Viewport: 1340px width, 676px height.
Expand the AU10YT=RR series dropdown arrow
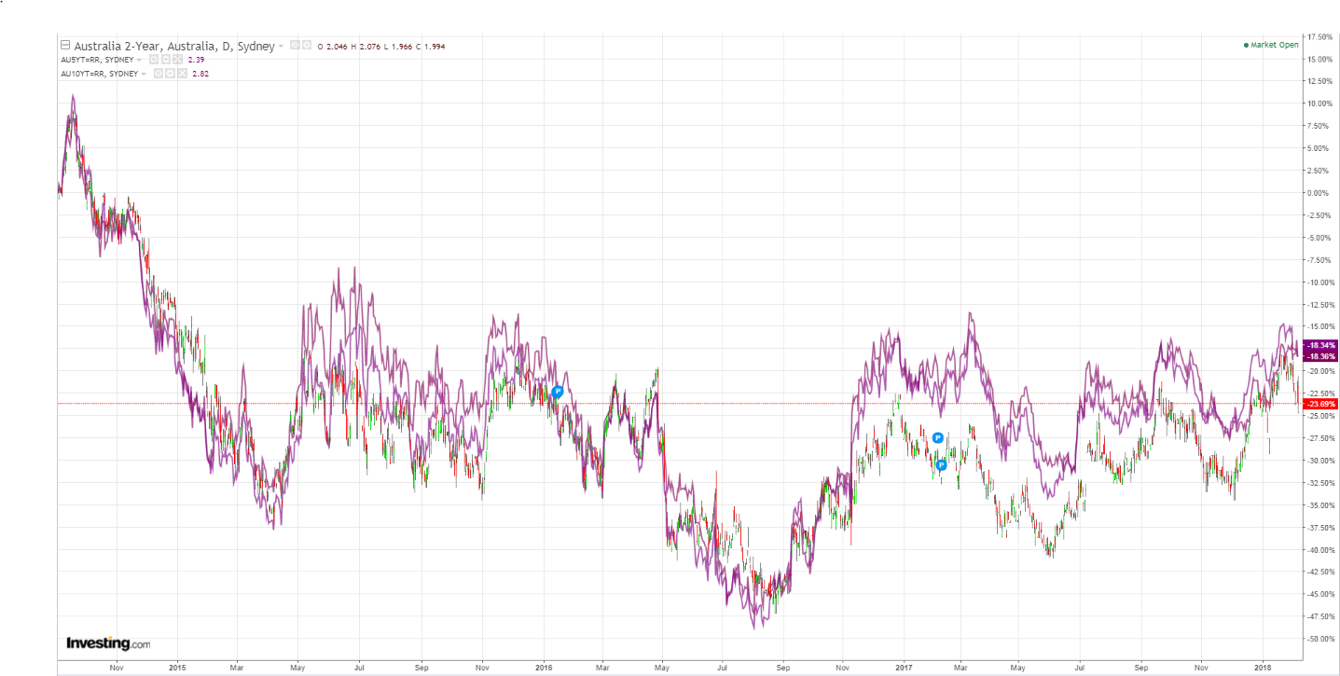click(x=145, y=74)
